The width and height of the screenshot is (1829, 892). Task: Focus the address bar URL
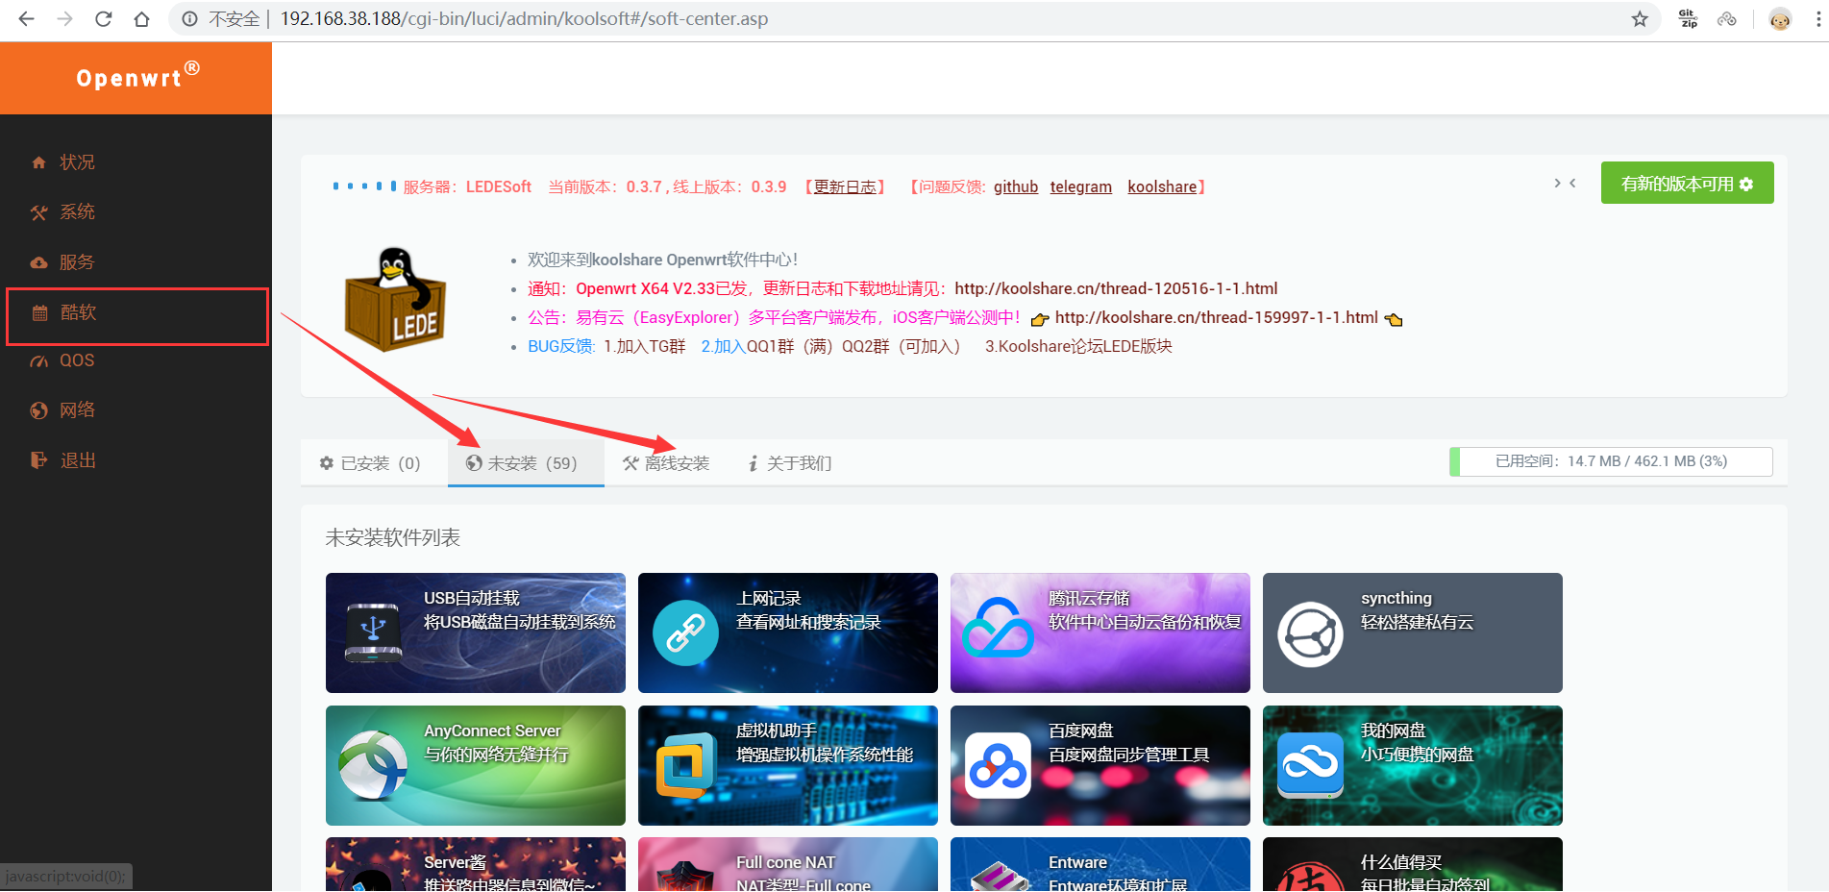[x=524, y=18]
